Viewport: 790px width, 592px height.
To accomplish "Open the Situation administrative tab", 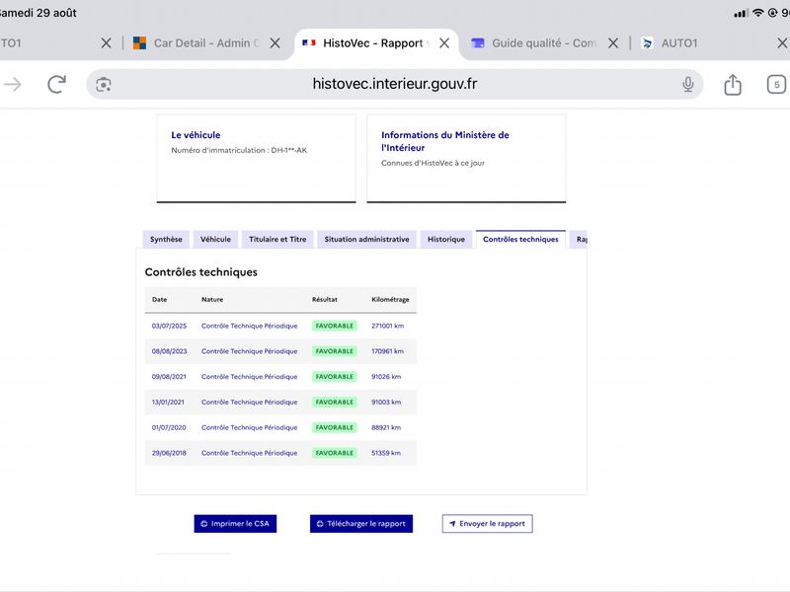I will tap(366, 239).
